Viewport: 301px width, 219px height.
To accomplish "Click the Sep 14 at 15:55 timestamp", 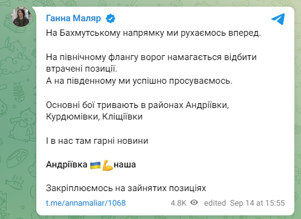I will click(x=257, y=203).
